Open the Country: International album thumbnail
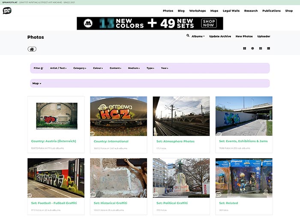300x217 pixels. click(x=118, y=116)
